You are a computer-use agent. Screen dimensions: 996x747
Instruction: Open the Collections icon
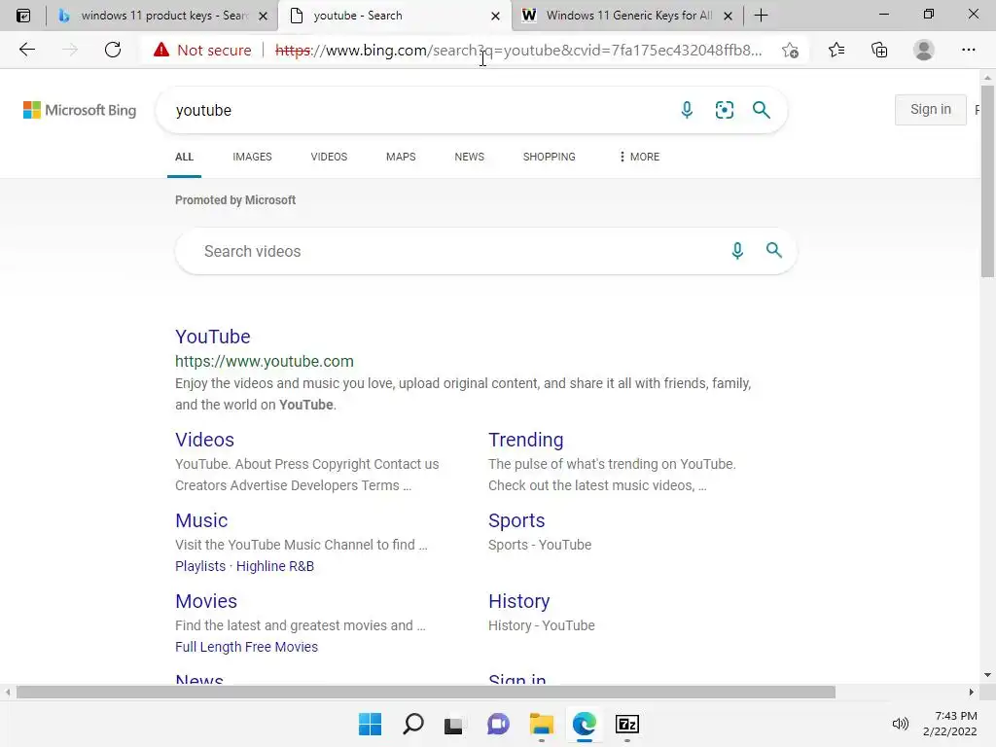click(x=879, y=50)
